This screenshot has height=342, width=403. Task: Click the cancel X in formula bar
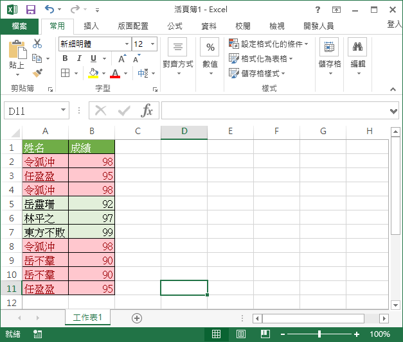coord(100,111)
